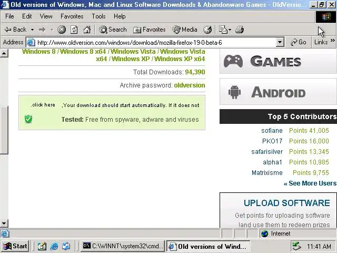Click the Forward arrow toolbar button

42,30
